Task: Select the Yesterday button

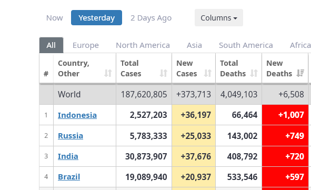Action: pos(97,18)
